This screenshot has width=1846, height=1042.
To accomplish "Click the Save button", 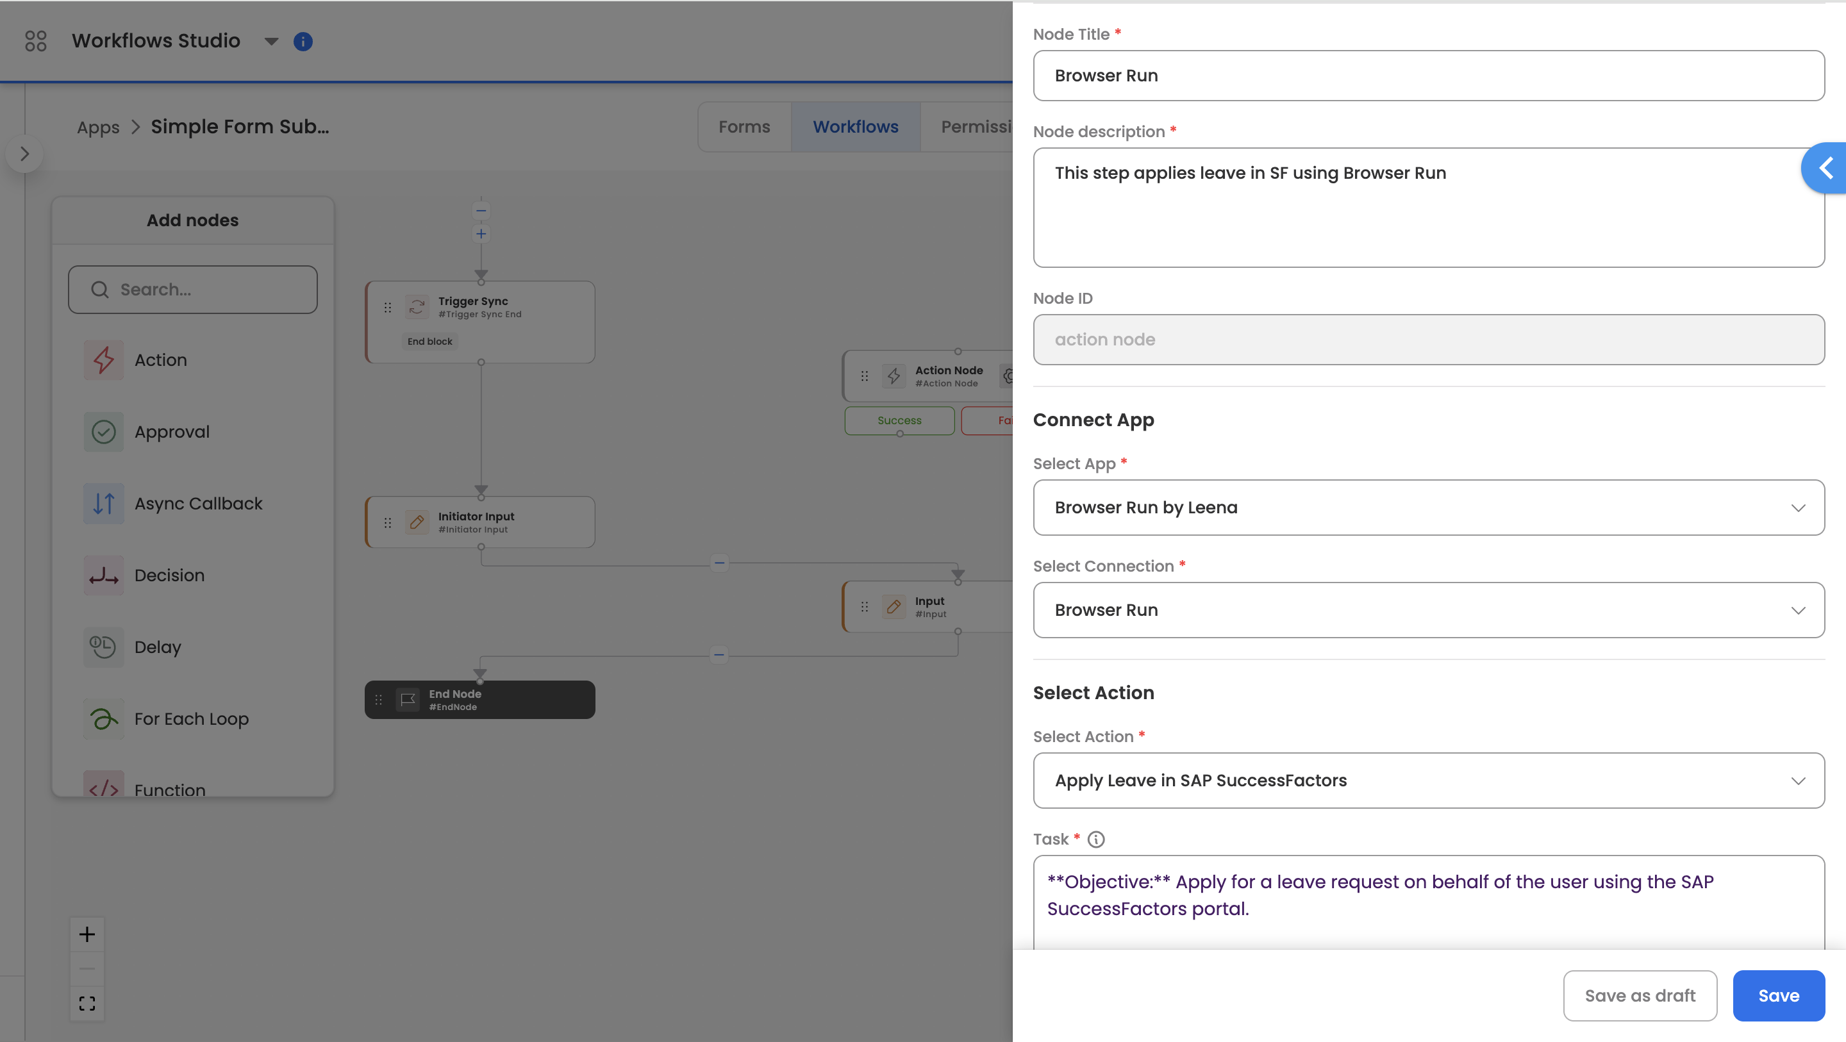I will (1778, 995).
